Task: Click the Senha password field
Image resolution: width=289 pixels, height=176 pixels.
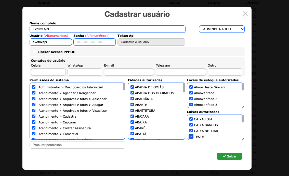Action: pyautogui.click(x=94, y=42)
